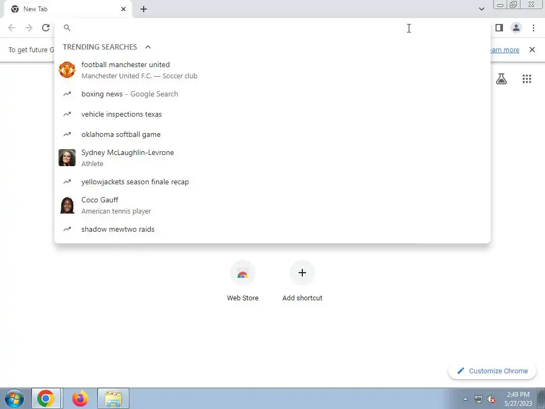Collapse the Trending Searches section
The width and height of the screenshot is (545, 409).
click(x=148, y=47)
